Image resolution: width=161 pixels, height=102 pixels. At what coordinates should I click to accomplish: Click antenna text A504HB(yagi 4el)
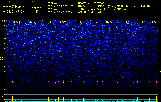coord(90,12)
